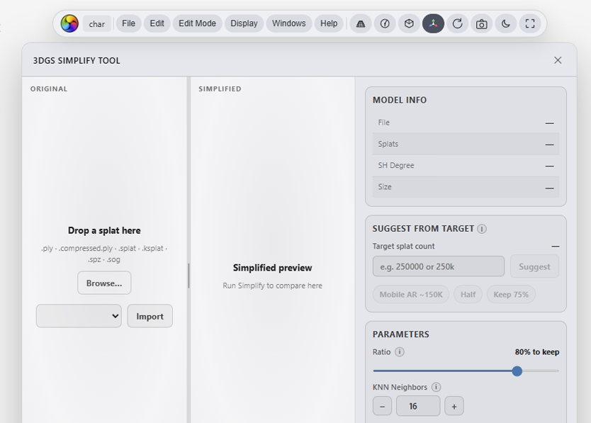The image size is (591, 423).
Task: Click the "Drop a splat here" text
Action: tap(104, 230)
